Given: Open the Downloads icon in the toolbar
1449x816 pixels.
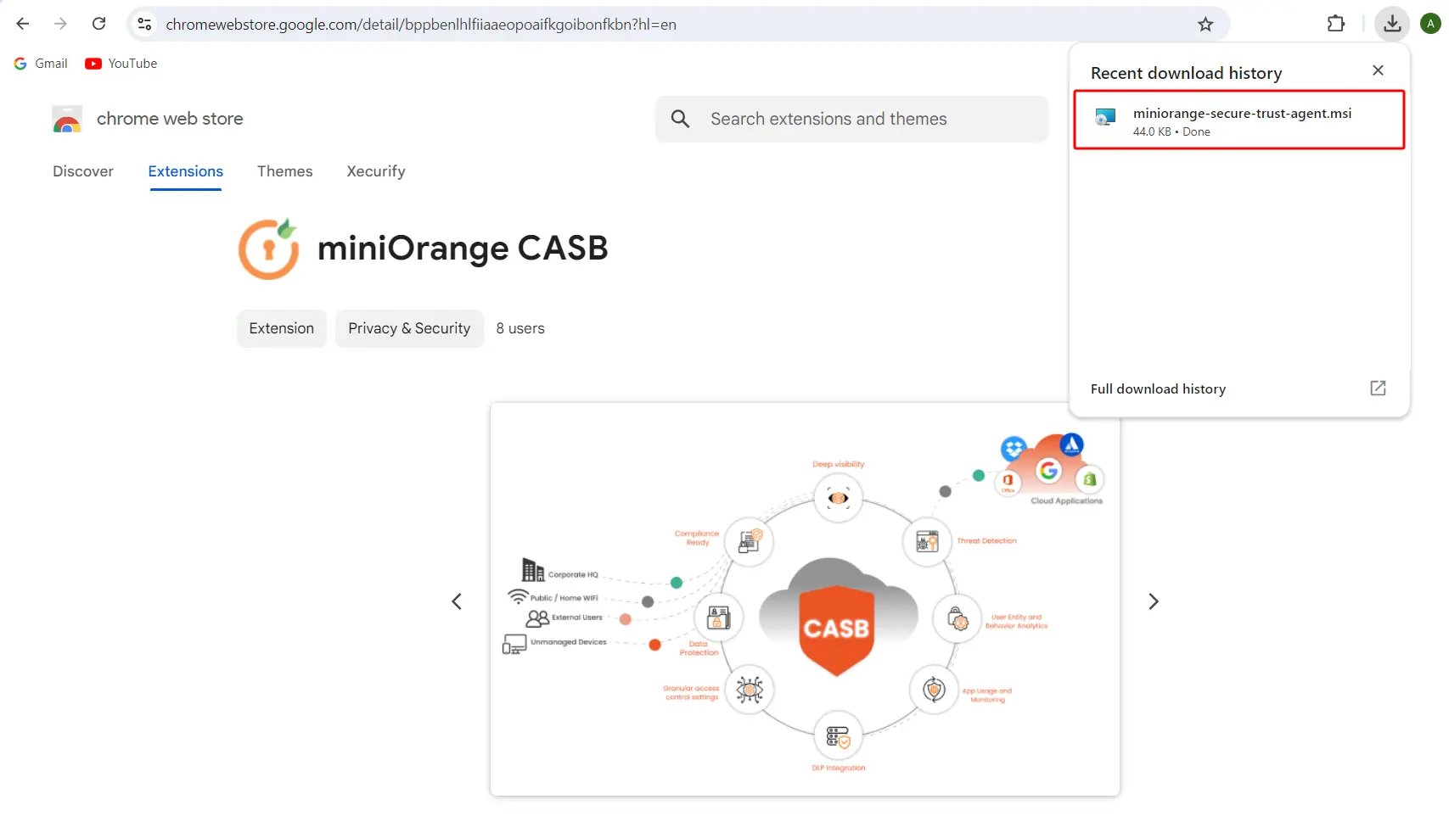Looking at the screenshot, I should (1391, 23).
